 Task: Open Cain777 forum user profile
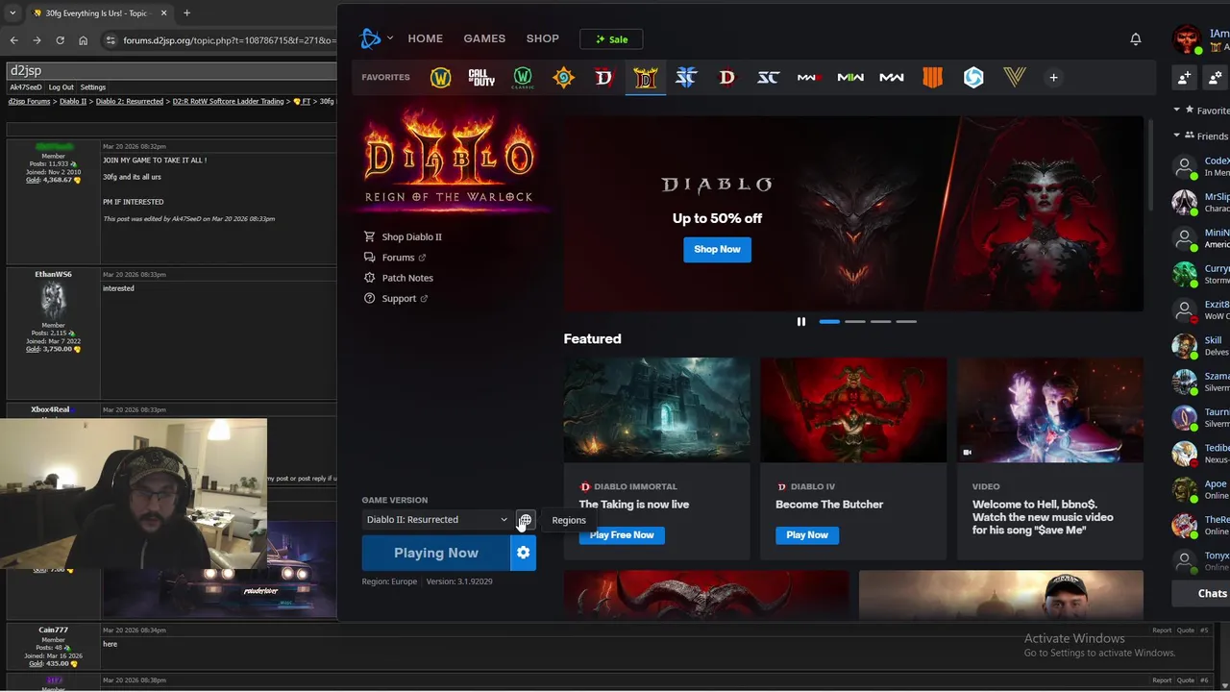coord(53,630)
